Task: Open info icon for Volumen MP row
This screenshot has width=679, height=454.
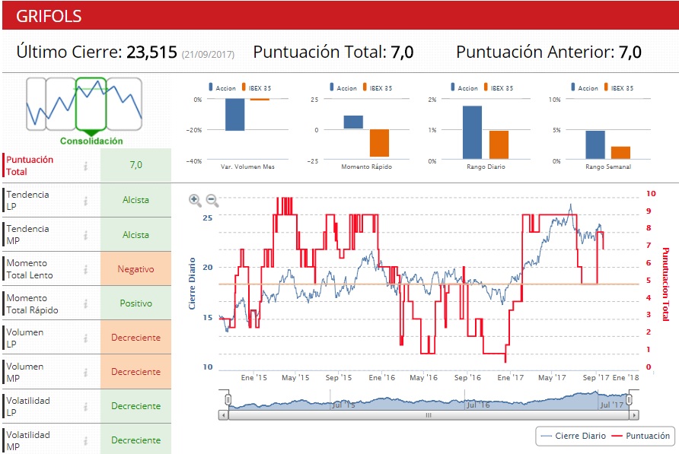Action: tap(86, 372)
